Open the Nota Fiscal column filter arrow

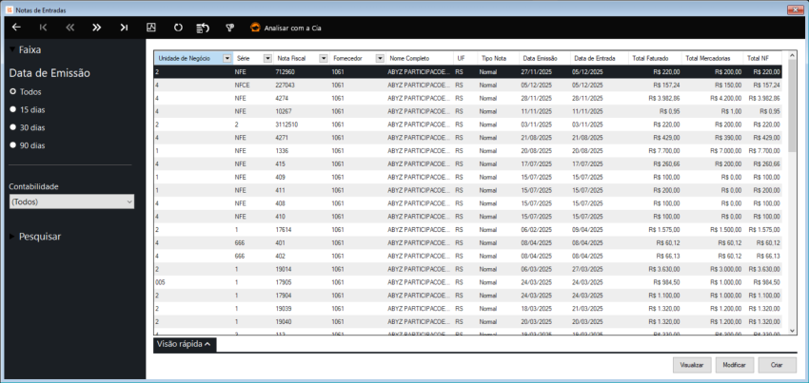pos(324,58)
